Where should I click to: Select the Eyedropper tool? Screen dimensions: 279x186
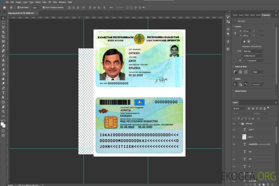[3, 46]
